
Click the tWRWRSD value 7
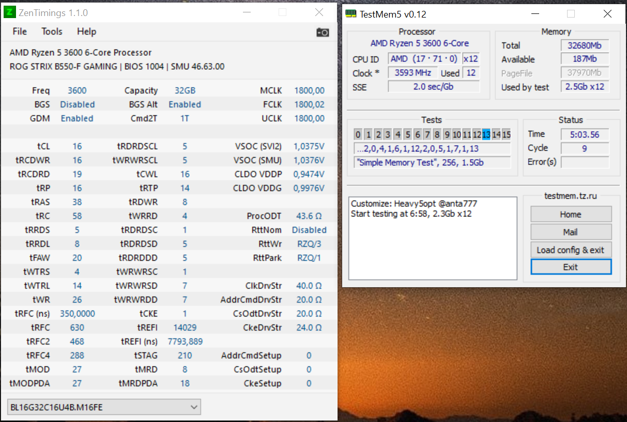coord(185,286)
